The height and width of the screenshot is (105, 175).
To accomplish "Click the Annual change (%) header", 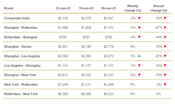I will [x=159, y=8].
